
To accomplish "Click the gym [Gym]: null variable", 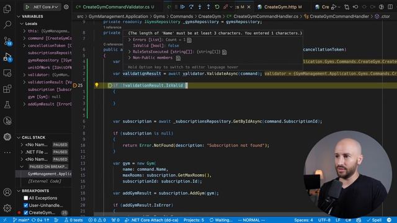I will [44, 97].
